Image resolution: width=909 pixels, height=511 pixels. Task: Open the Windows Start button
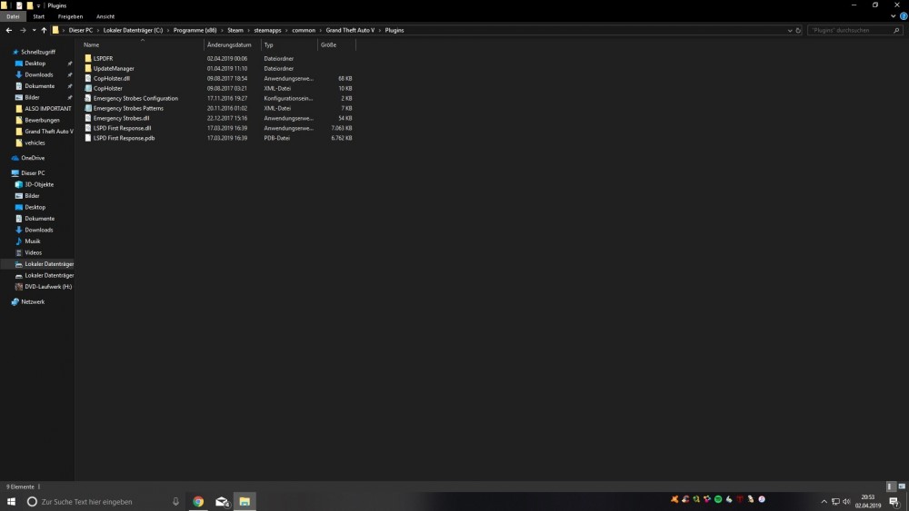point(11,502)
